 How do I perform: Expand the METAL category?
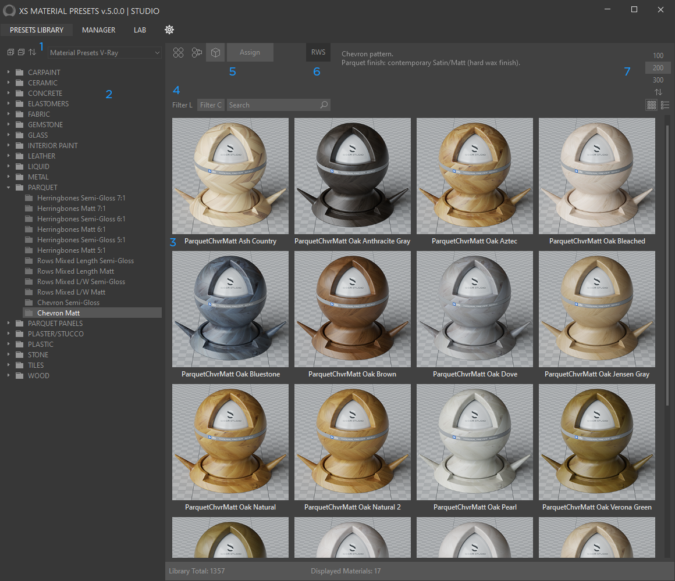[8, 177]
